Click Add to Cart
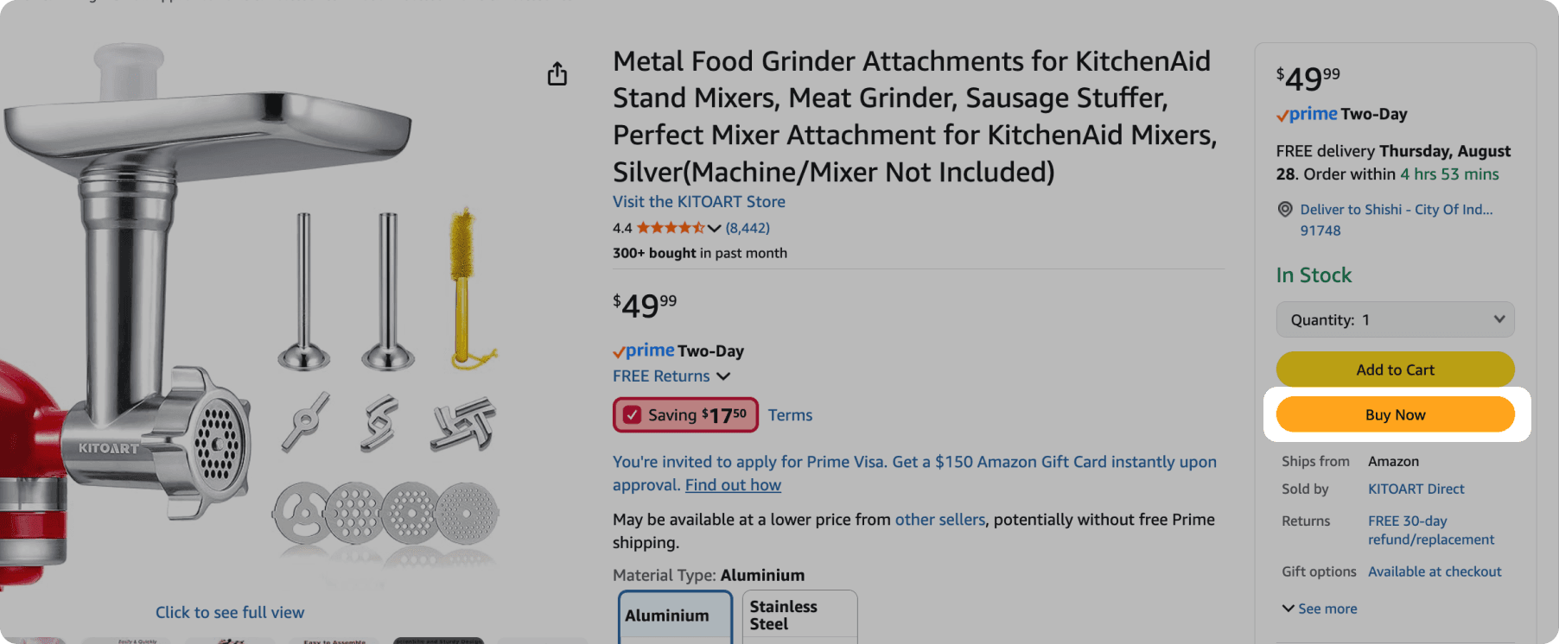Viewport: 1559px width, 644px height. coord(1395,369)
